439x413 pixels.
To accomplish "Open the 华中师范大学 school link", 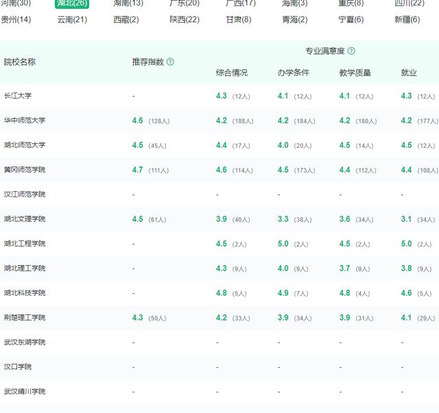I will tap(25, 121).
